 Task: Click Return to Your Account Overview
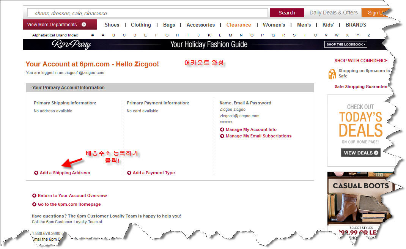pos(72,195)
